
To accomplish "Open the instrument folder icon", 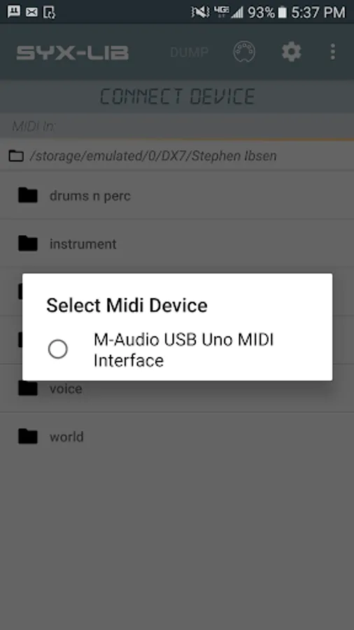I will point(28,244).
